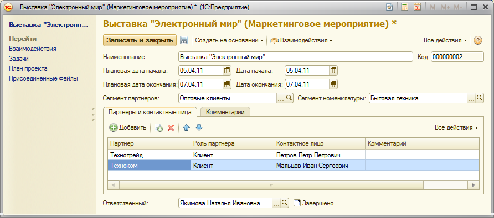Click horizontal scrollbar left arrow
The width and height of the screenshot is (494, 218).
[113, 185]
